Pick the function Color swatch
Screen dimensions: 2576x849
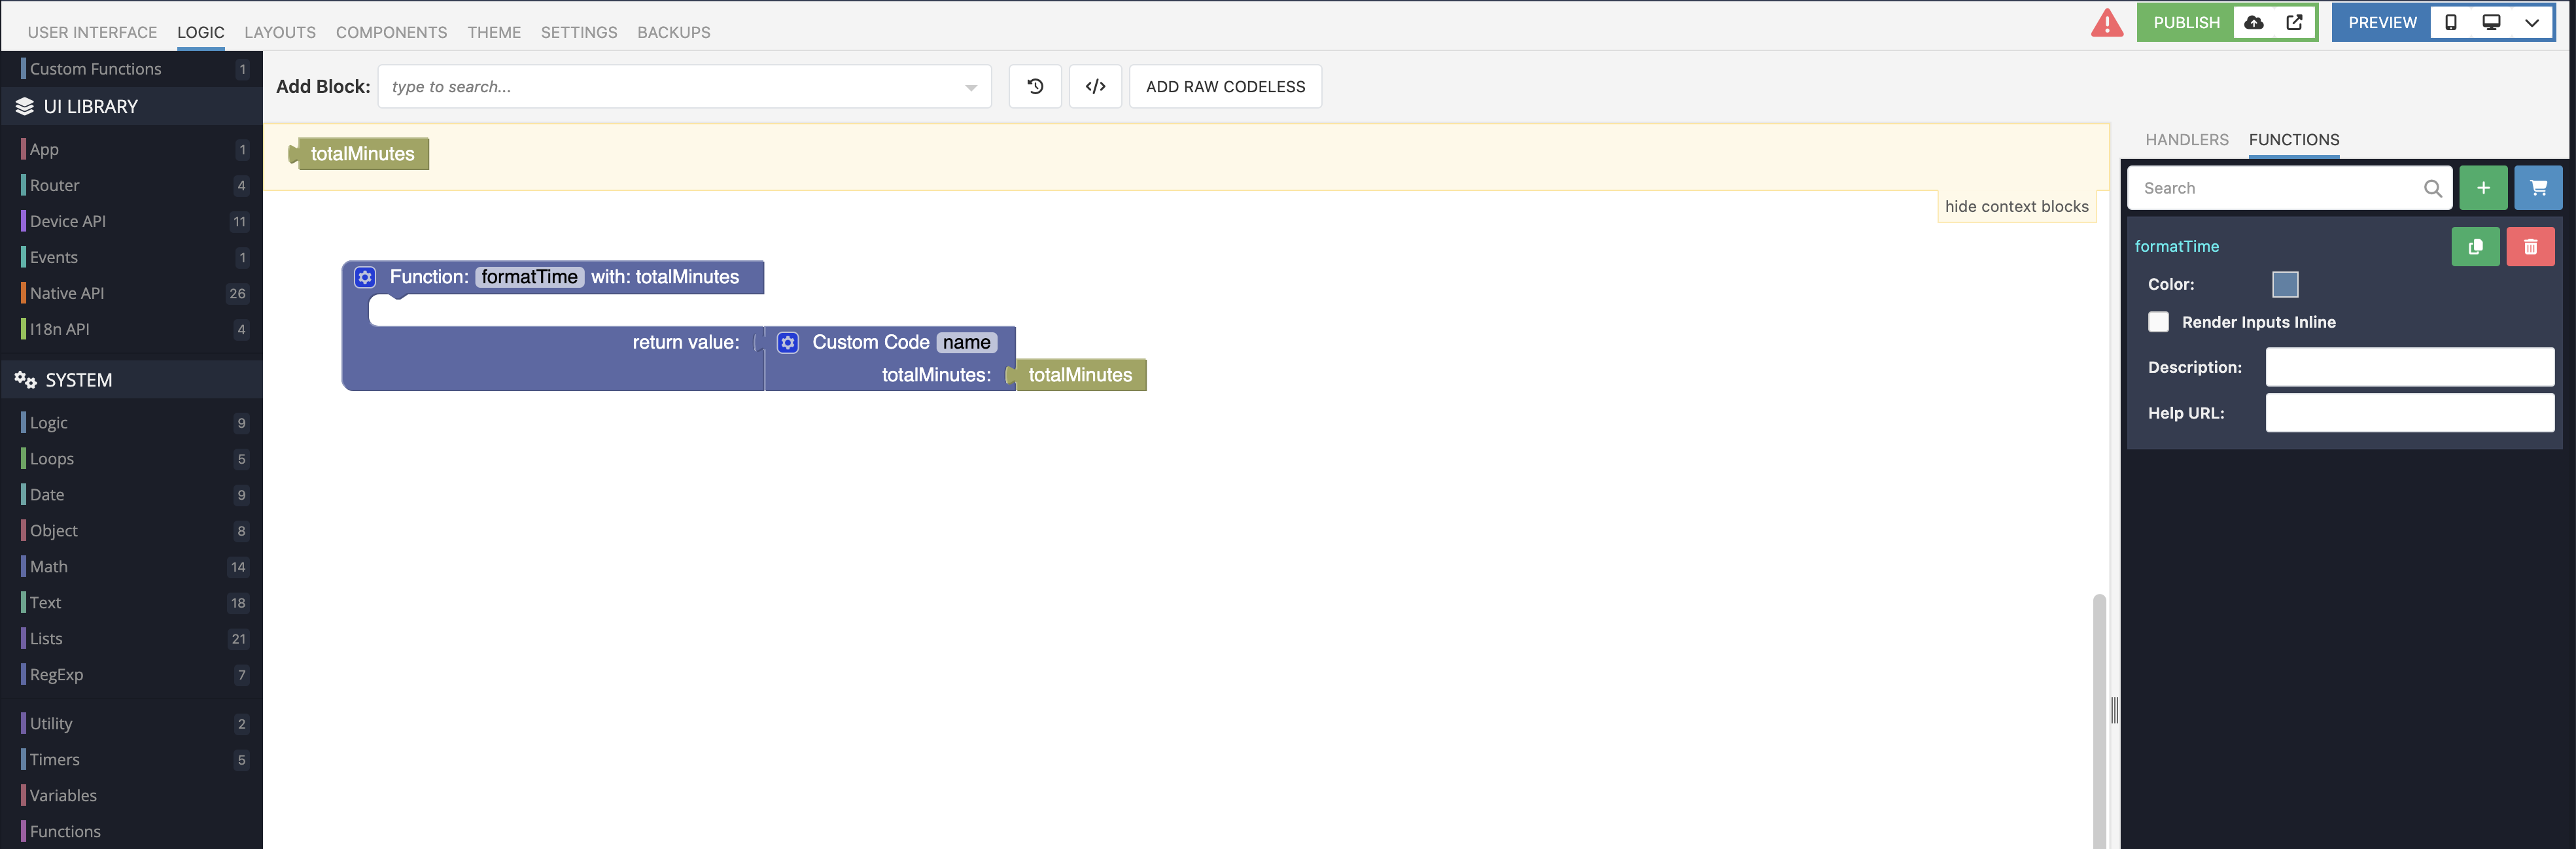tap(2285, 285)
